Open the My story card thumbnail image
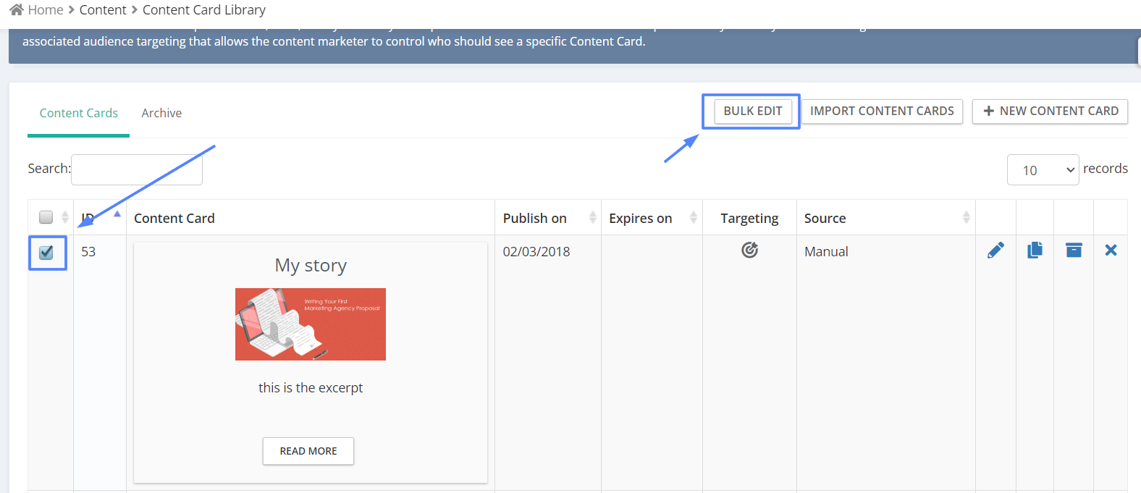Viewport: 1141px width, 493px height. pos(311,324)
